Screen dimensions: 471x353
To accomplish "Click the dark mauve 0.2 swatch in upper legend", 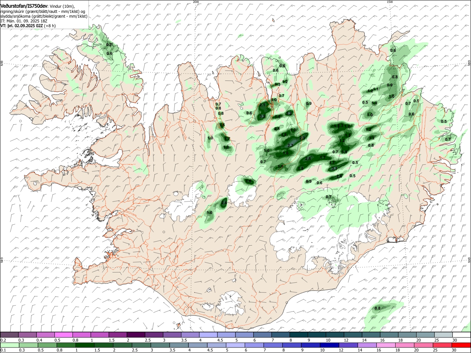I will click(9, 335).
